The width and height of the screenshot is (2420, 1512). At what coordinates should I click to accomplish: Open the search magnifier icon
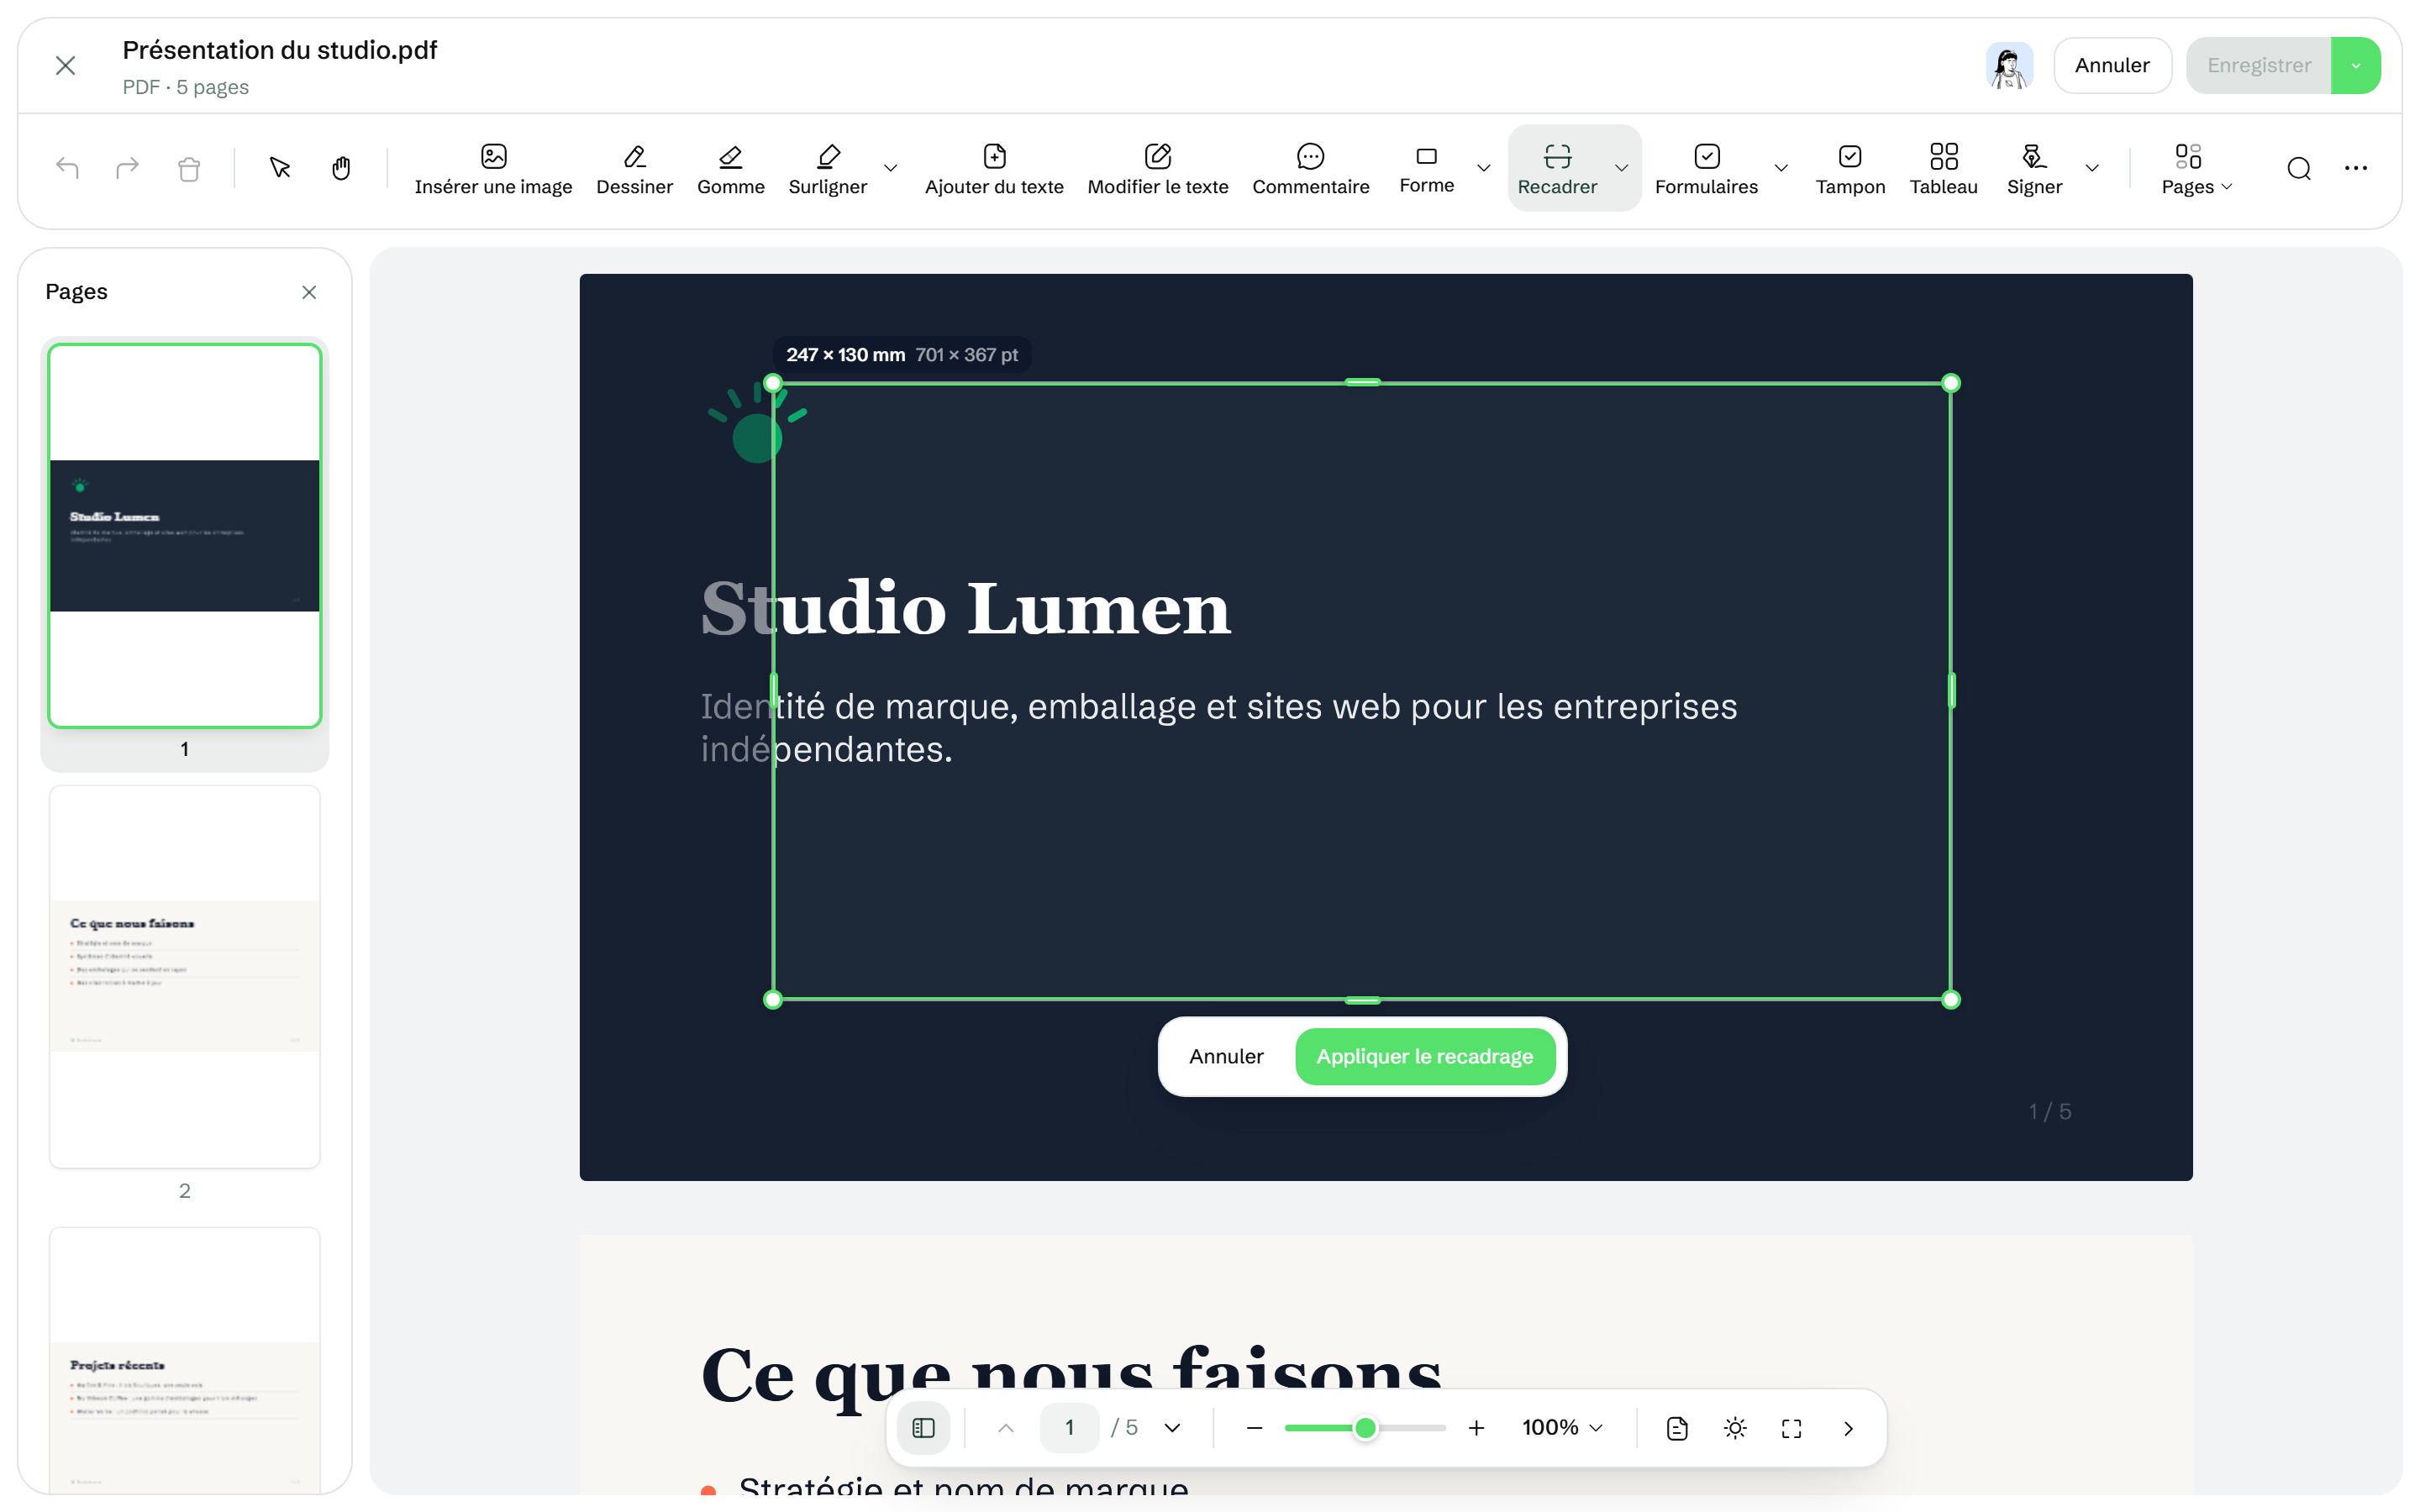click(2298, 168)
